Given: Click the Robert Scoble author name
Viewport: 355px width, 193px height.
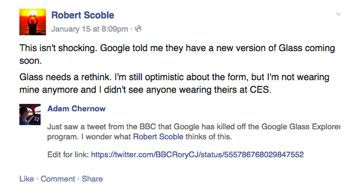Looking at the screenshot, I should point(83,15).
